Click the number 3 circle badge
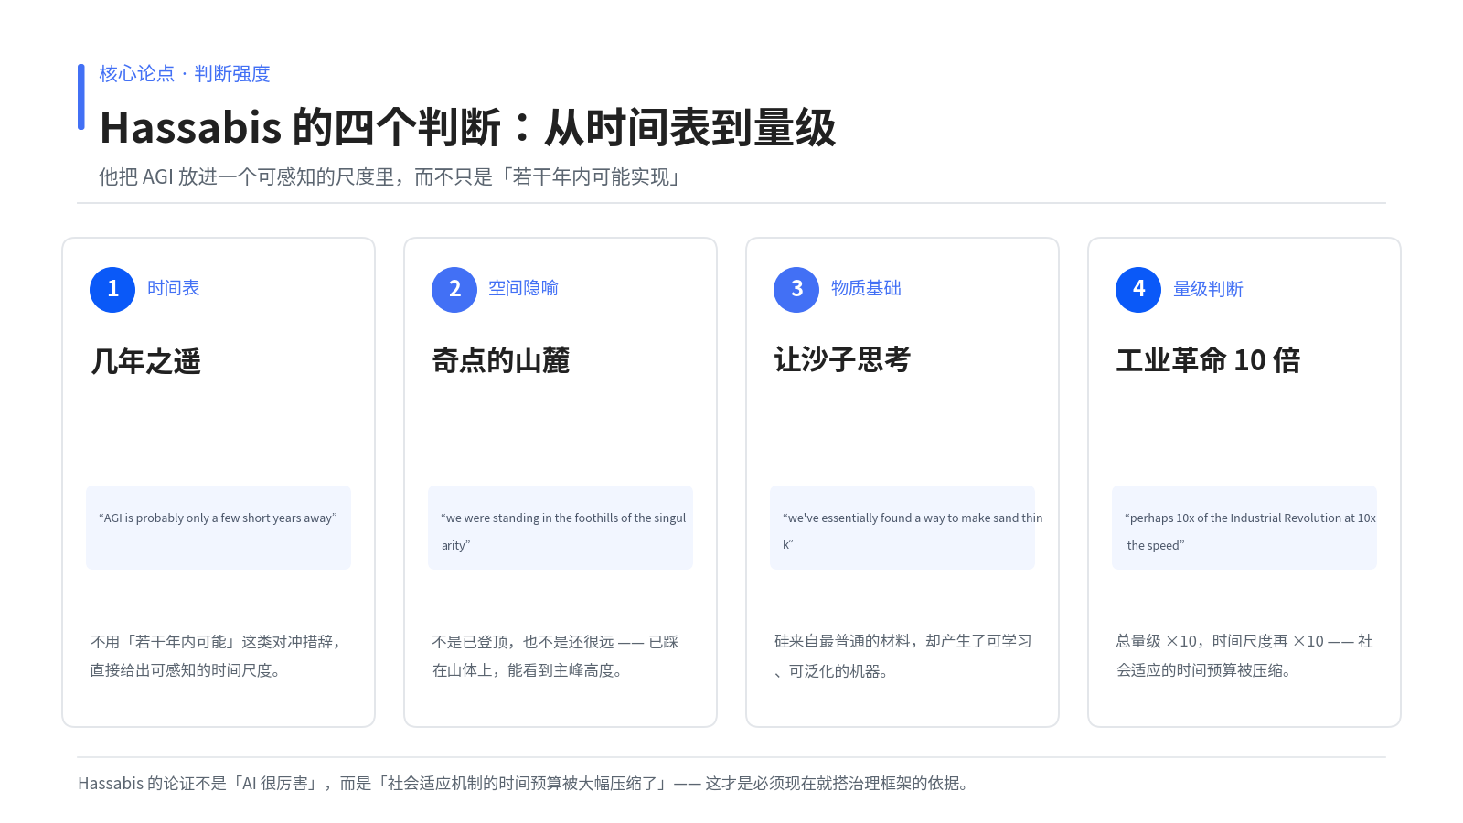This screenshot has width=1463, height=823. click(x=796, y=290)
